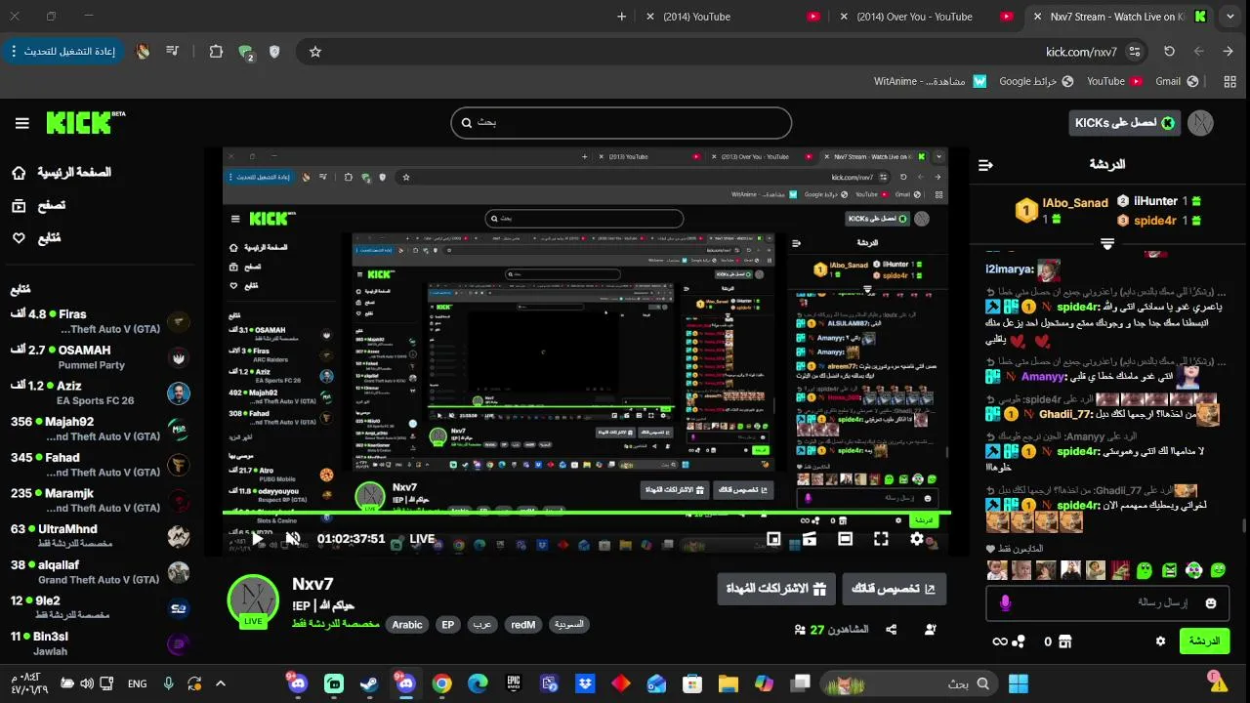Viewport: 1250px width, 703px height.
Task: Click the purple microphone chat icon
Action: [x=1005, y=603]
